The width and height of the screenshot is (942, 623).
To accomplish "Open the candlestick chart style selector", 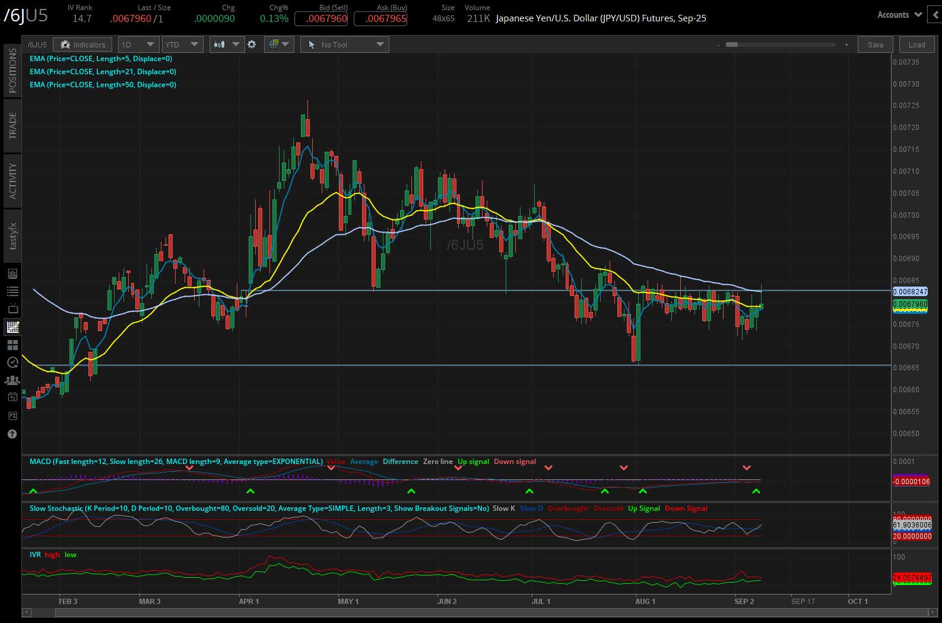I will (227, 44).
